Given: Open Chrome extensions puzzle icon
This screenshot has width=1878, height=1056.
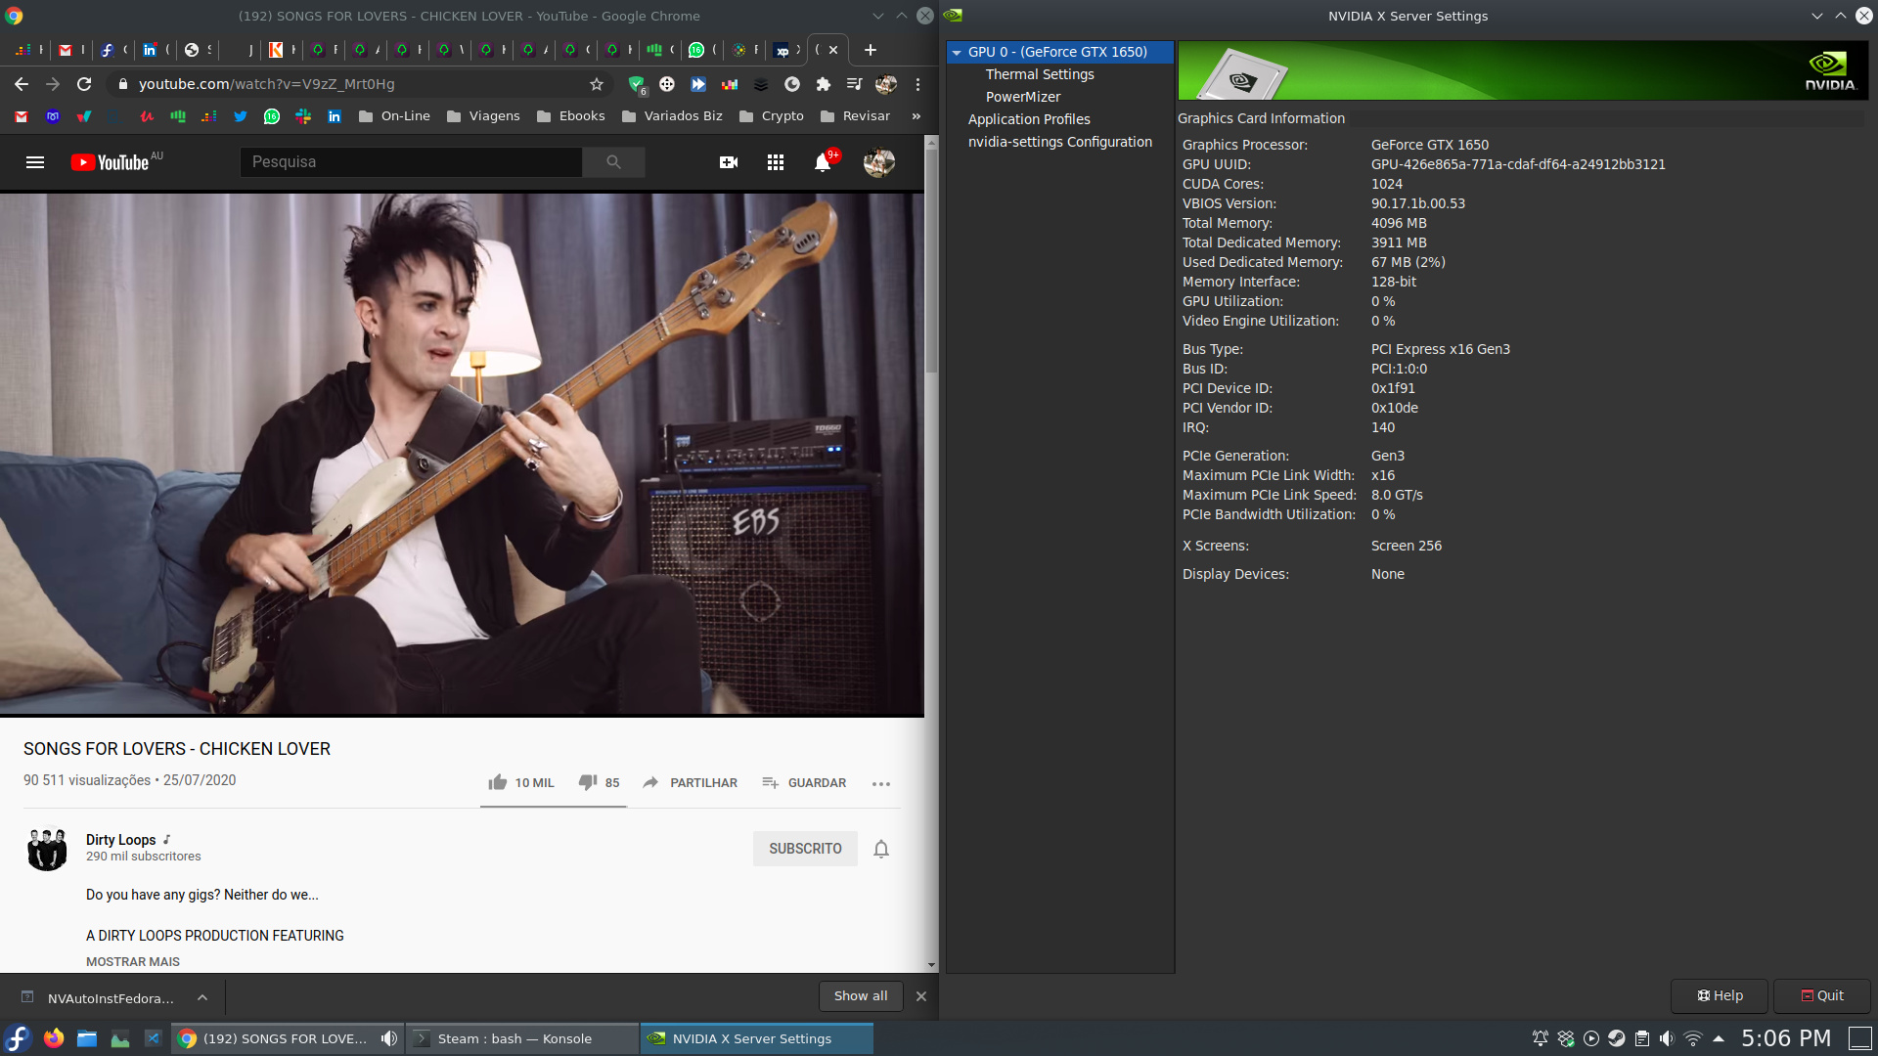Looking at the screenshot, I should click(x=824, y=84).
